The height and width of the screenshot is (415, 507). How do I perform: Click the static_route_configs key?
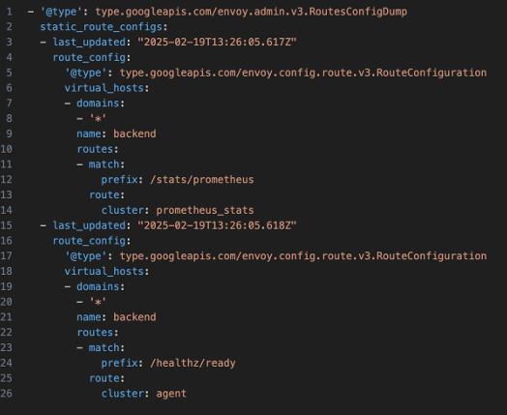101,27
